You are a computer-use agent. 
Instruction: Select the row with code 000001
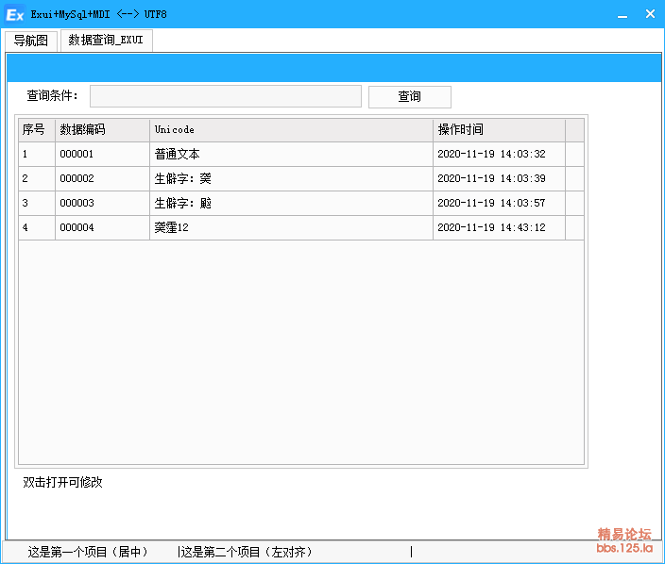point(77,154)
